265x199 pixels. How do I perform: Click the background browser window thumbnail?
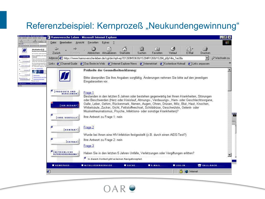(32, 61)
